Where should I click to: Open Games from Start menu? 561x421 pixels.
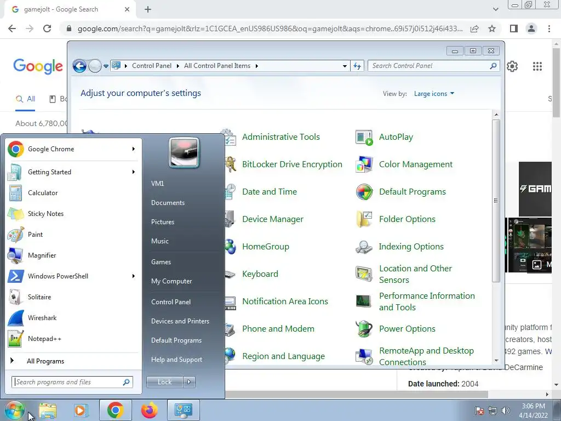pyautogui.click(x=161, y=262)
